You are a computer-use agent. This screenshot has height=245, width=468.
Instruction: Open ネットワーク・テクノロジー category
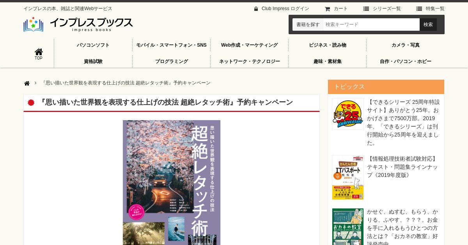[x=249, y=61]
